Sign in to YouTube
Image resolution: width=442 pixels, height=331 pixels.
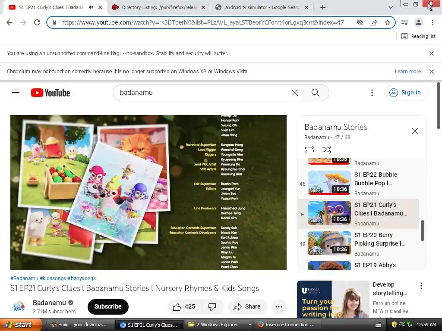[x=406, y=93]
